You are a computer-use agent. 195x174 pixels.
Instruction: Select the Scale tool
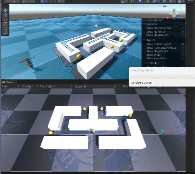coord(5,24)
